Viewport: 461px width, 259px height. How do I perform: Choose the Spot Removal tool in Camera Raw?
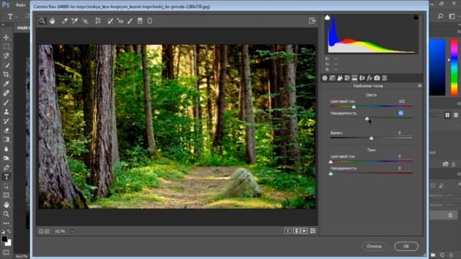pos(110,21)
